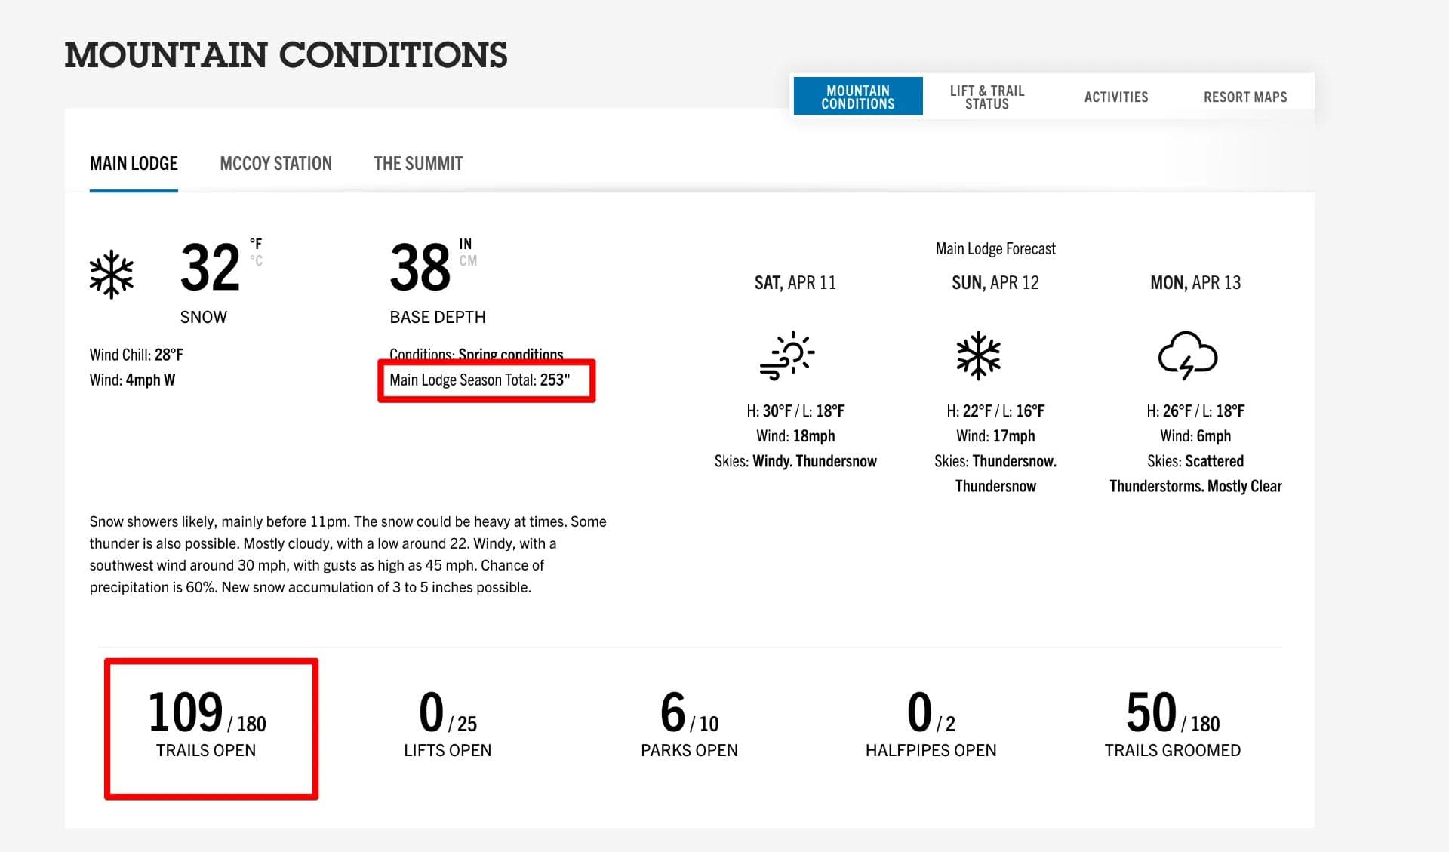Click the snowflake icon beside the temperature

(112, 275)
